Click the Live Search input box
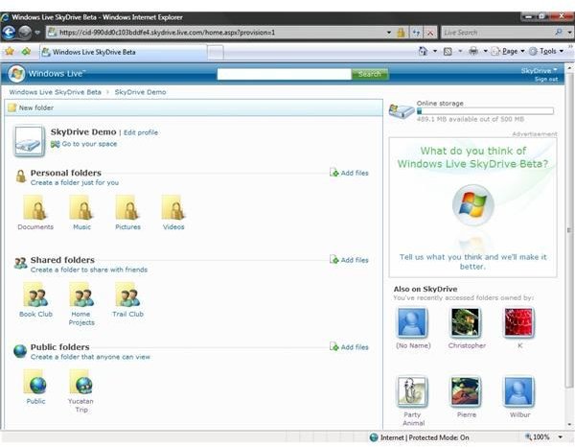The image size is (575, 447). [496, 33]
